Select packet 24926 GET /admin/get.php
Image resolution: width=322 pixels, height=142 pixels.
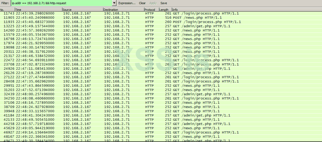click(x=161, y=68)
